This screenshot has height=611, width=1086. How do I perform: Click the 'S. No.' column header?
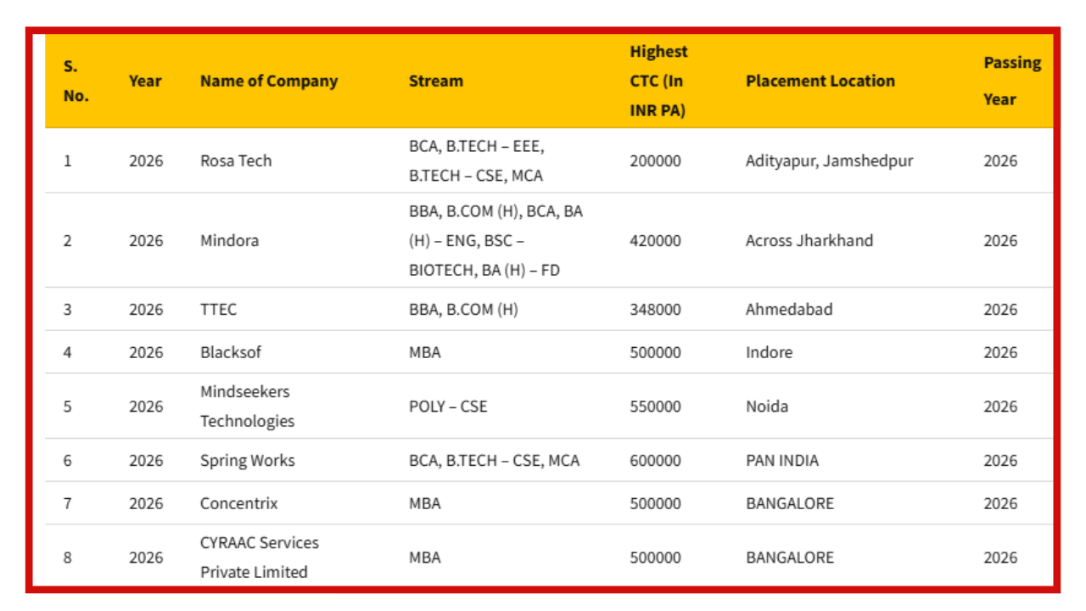[x=76, y=81]
